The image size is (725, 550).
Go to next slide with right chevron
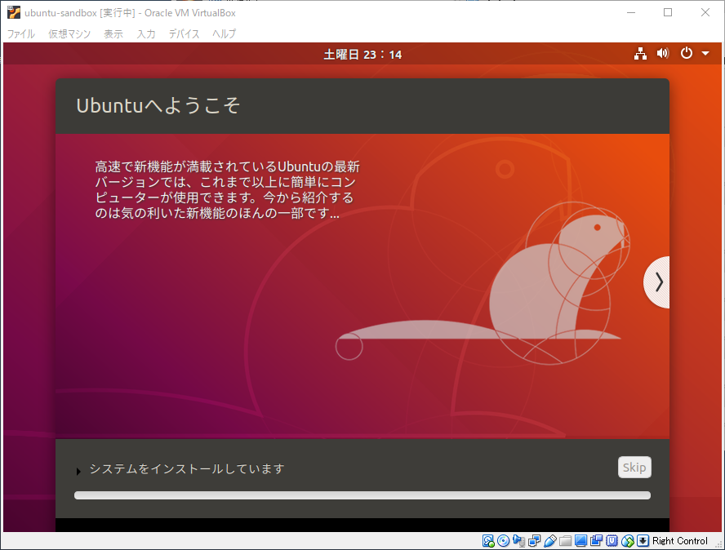(656, 282)
